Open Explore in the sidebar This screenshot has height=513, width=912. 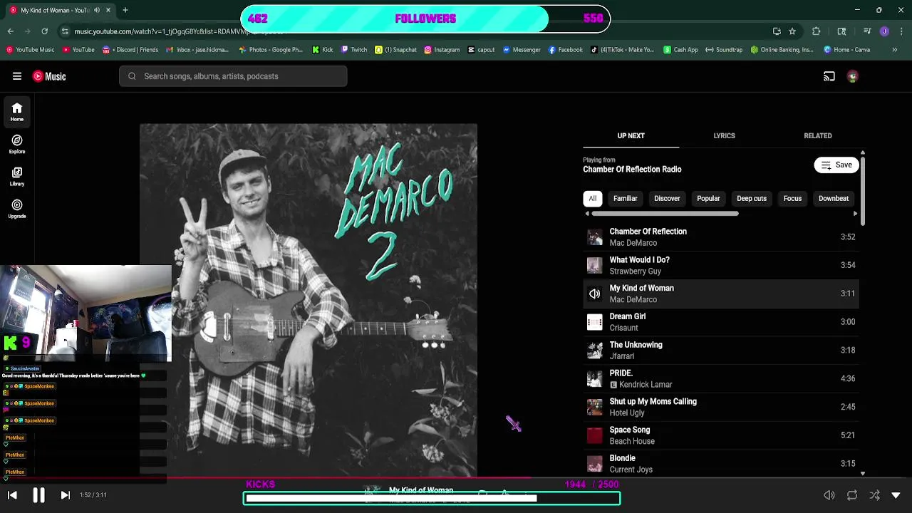click(x=17, y=144)
